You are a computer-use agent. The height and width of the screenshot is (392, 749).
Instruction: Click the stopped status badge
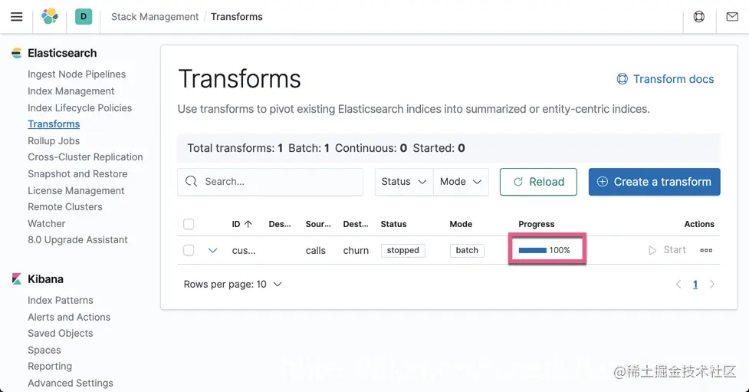[402, 250]
